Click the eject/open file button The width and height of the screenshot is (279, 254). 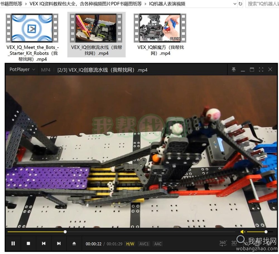pos(74,243)
